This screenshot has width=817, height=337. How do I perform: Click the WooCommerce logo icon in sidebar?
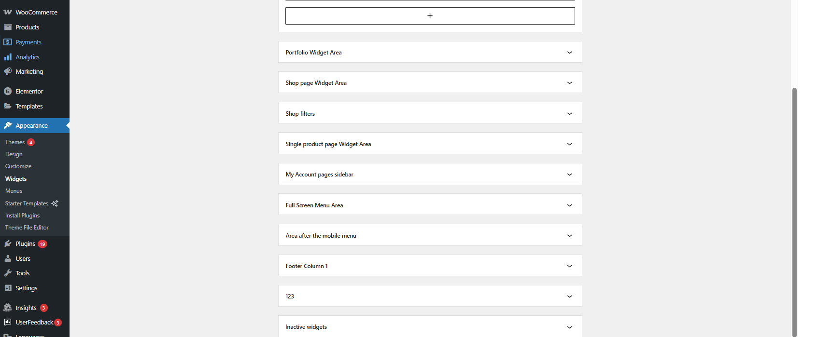click(x=8, y=12)
